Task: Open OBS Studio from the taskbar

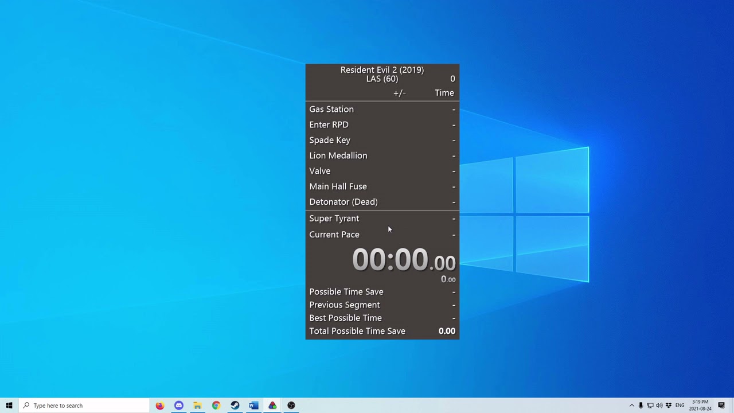Action: 291,406
